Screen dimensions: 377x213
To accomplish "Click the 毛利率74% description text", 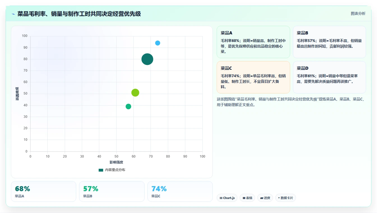I will point(253,81).
